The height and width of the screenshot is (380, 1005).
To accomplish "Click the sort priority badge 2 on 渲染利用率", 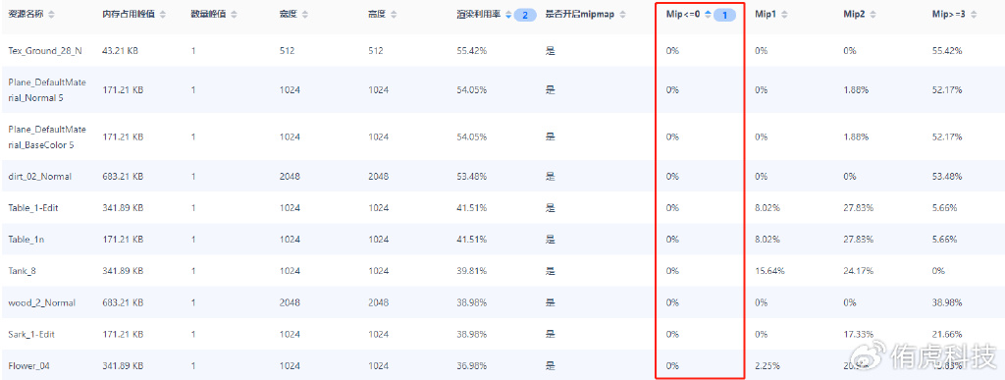I will 525,15.
